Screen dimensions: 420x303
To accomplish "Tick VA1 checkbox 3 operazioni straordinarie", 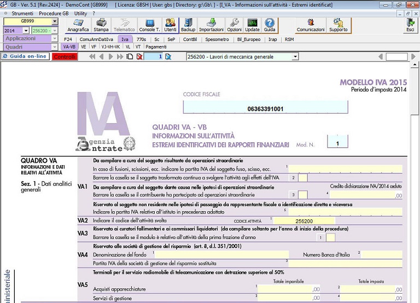I will 303,195.
